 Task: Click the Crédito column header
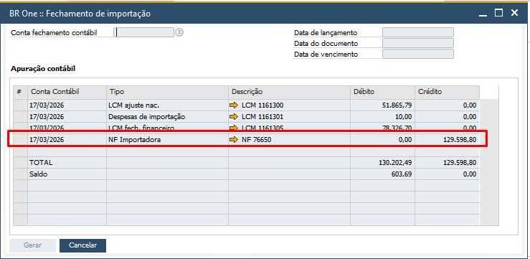[x=448, y=92]
